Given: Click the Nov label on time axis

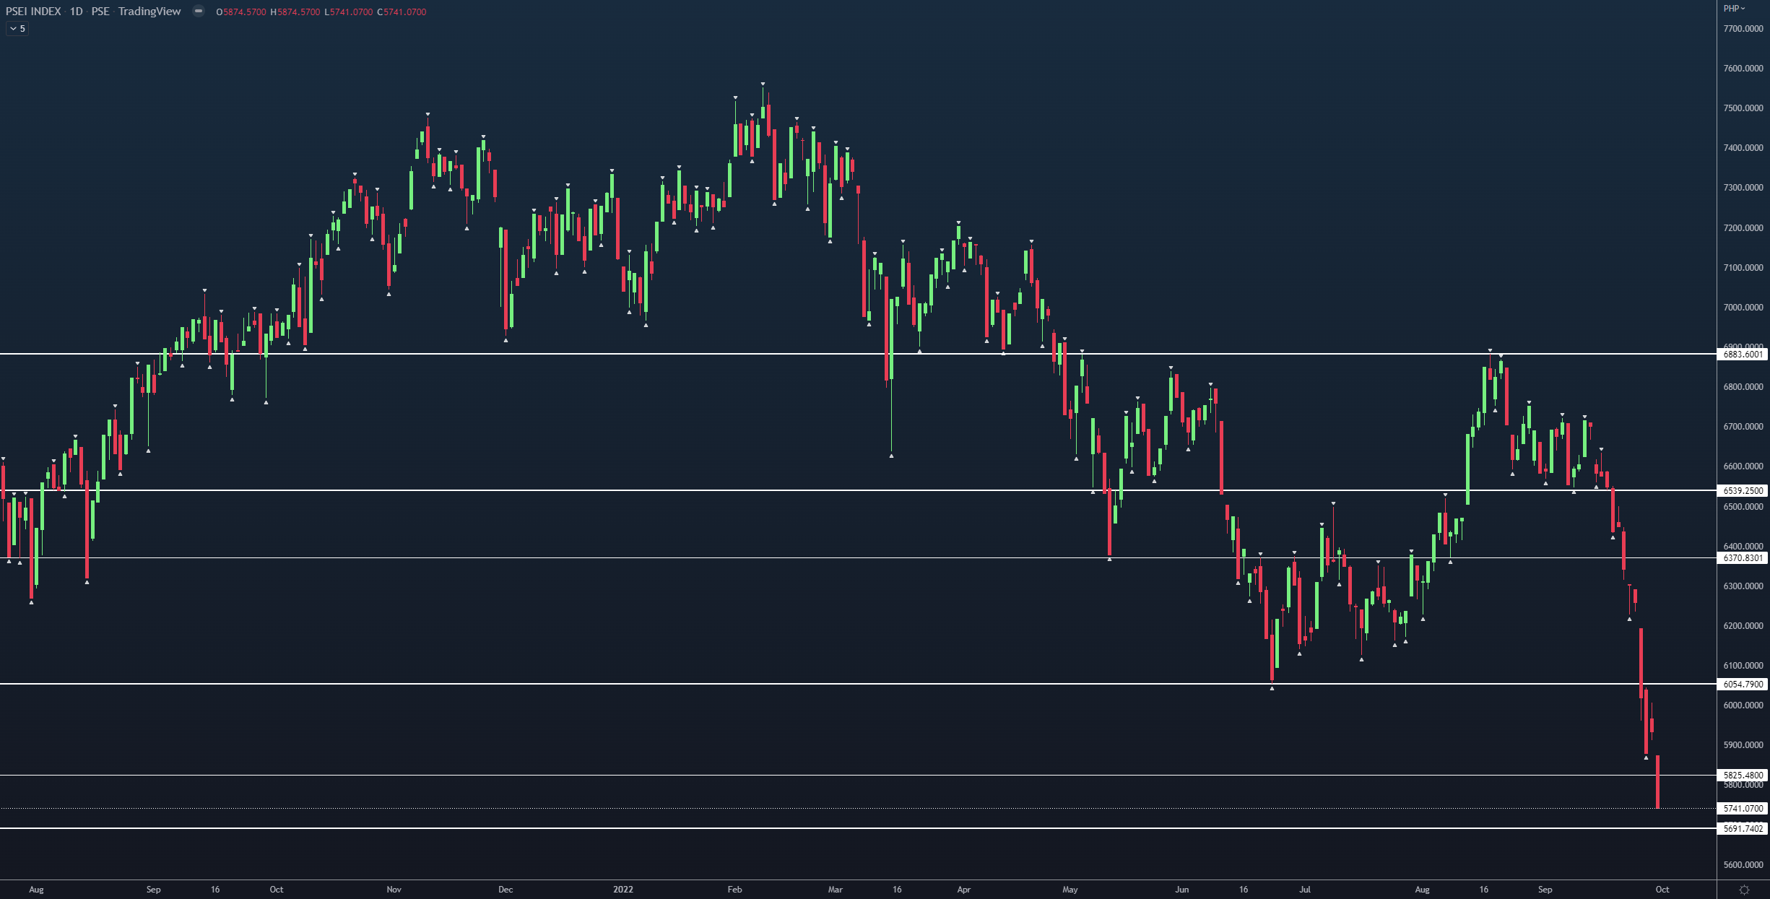Looking at the screenshot, I should tap(394, 890).
